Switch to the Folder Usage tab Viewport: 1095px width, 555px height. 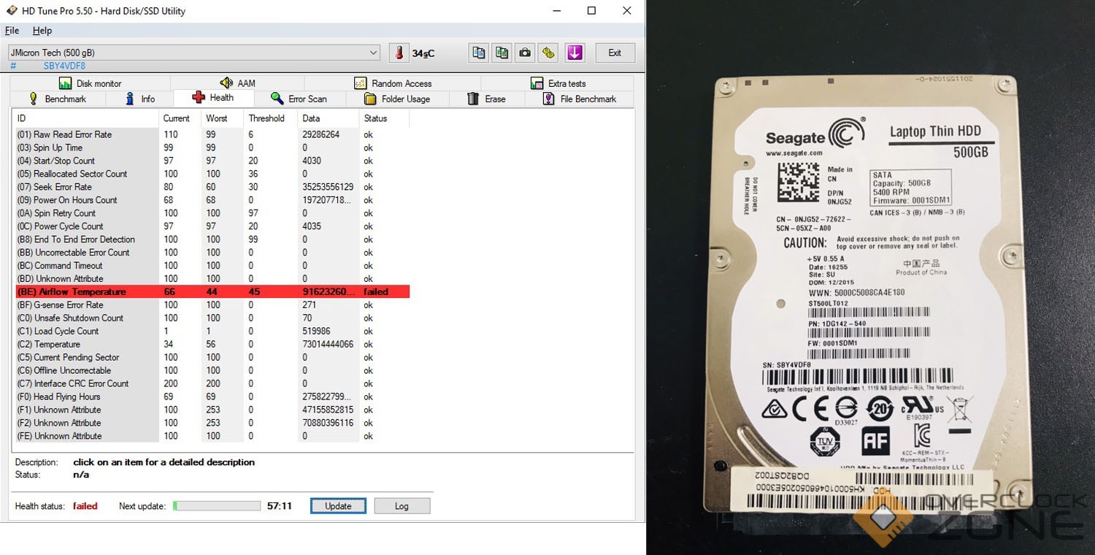coord(397,99)
